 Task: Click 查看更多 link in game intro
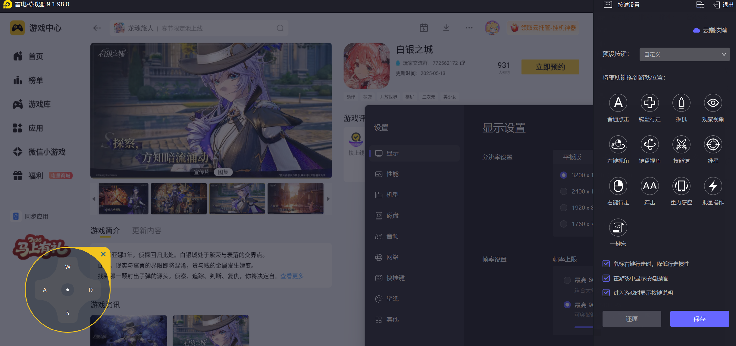coord(292,276)
